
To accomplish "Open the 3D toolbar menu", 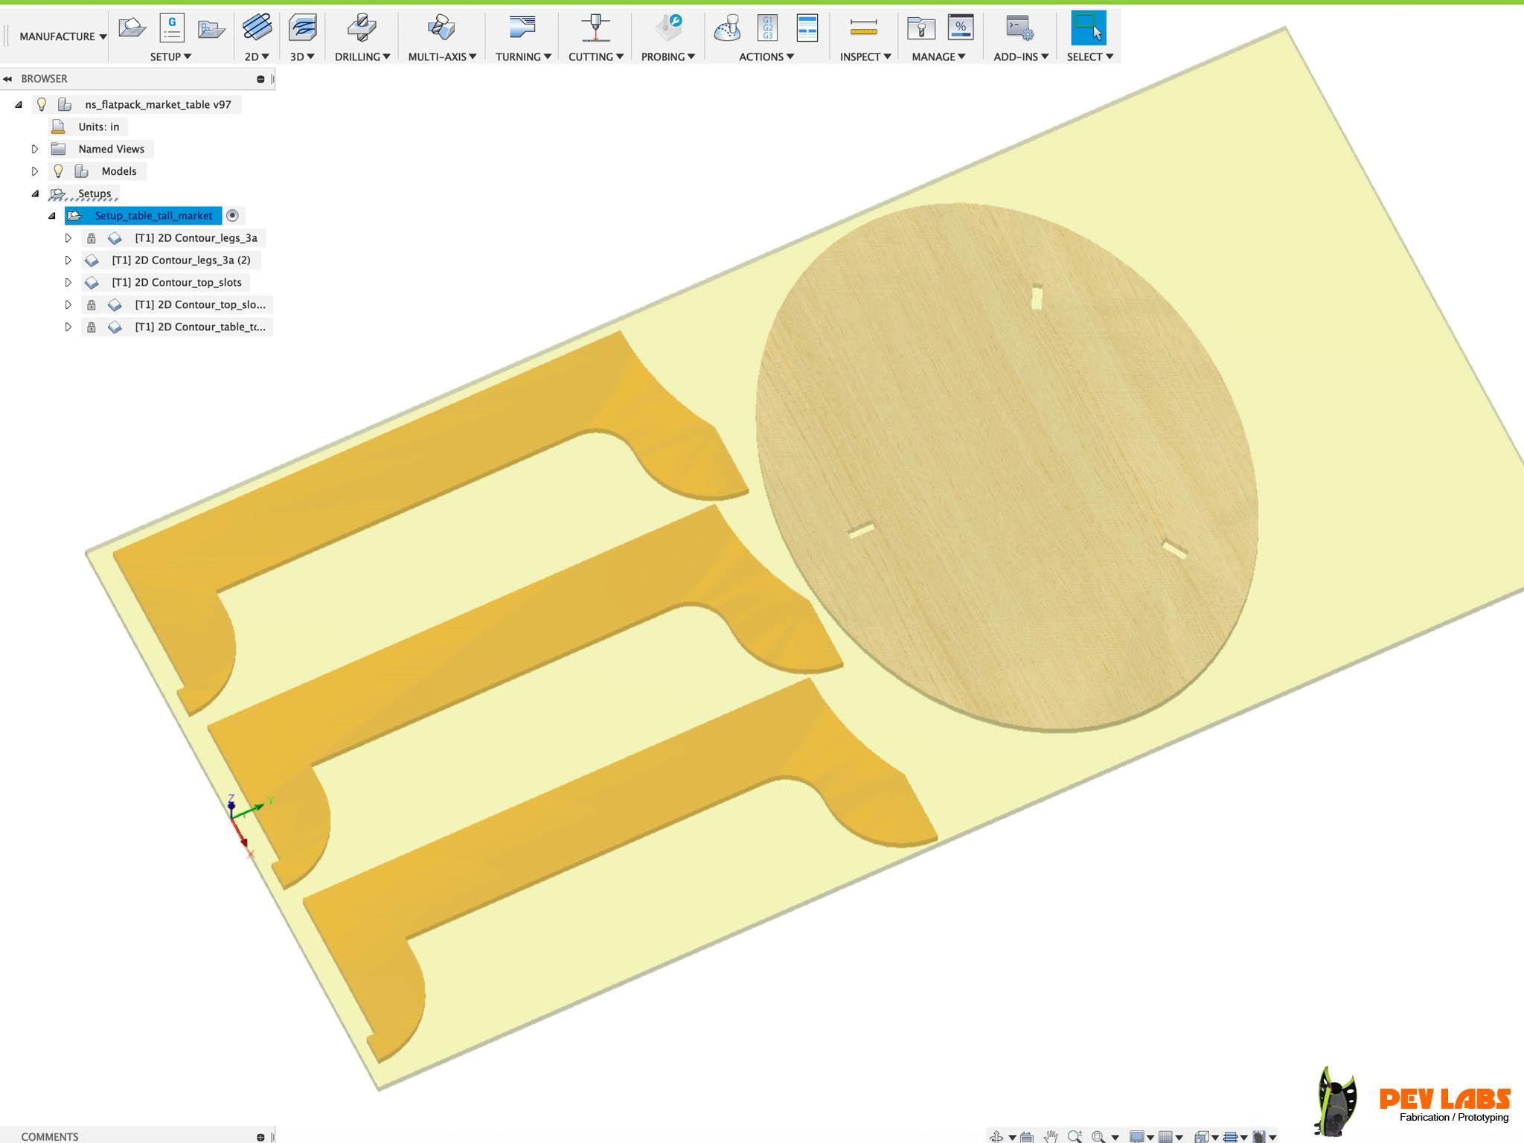I will pos(302,57).
